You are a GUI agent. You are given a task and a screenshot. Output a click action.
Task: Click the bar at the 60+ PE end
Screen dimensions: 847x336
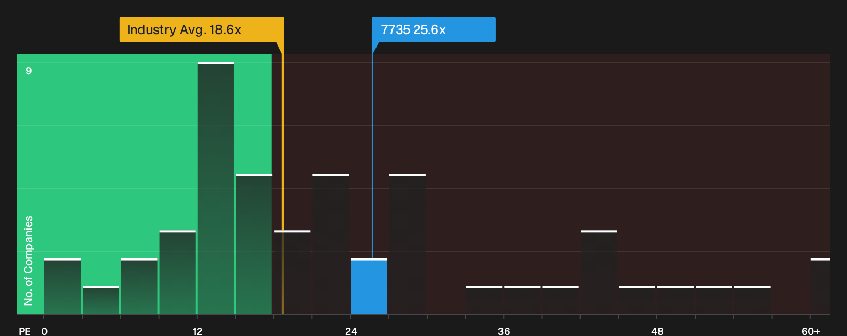coord(821,286)
